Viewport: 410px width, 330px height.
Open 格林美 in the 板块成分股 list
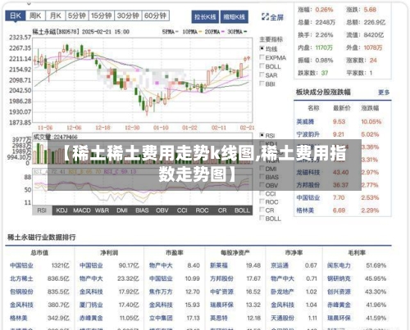[x=305, y=210]
